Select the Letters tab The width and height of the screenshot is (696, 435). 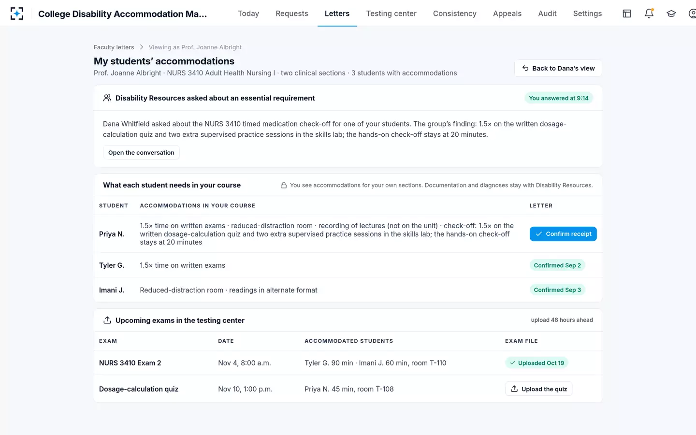coord(337,14)
